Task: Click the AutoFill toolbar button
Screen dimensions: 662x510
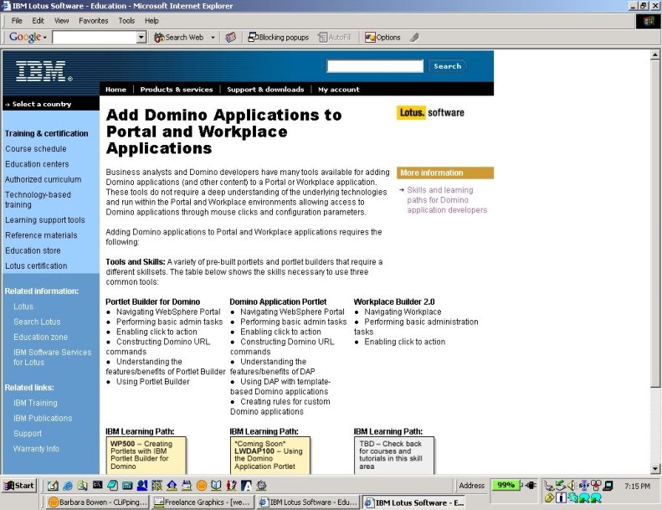Action: click(335, 38)
